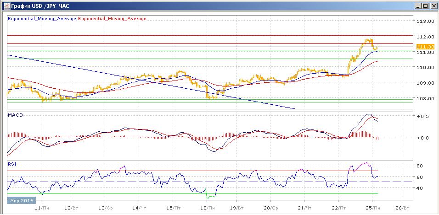Click the 80 level on RSI scale
The width and height of the screenshot is (439, 215).
point(420,165)
